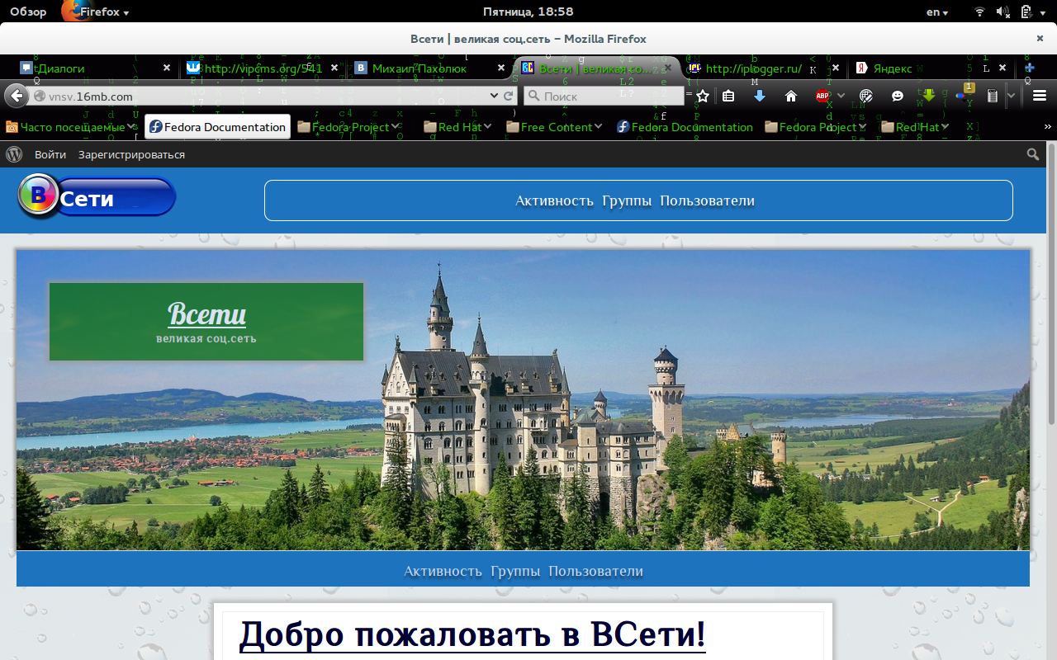Open the downloads arrow in the toolbar
1057x660 pixels.
pos(760,97)
